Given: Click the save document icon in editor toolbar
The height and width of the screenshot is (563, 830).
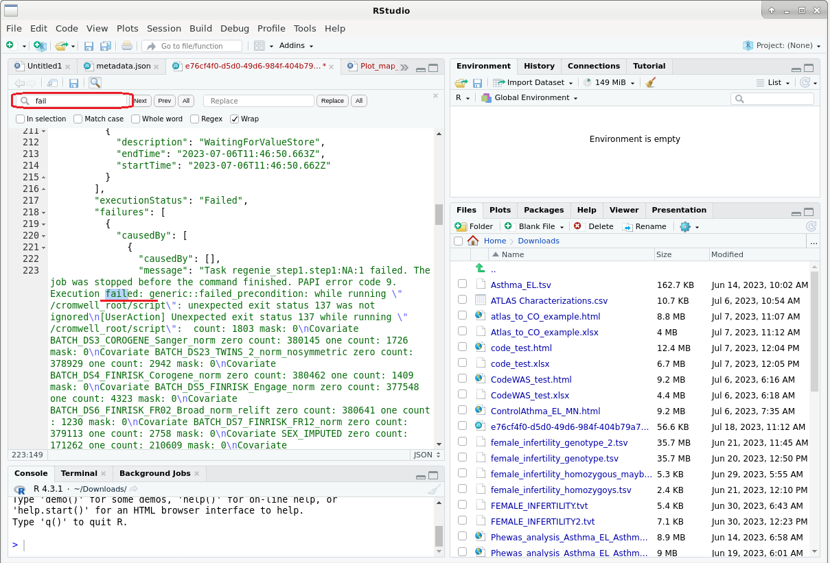Looking at the screenshot, I should [73, 83].
